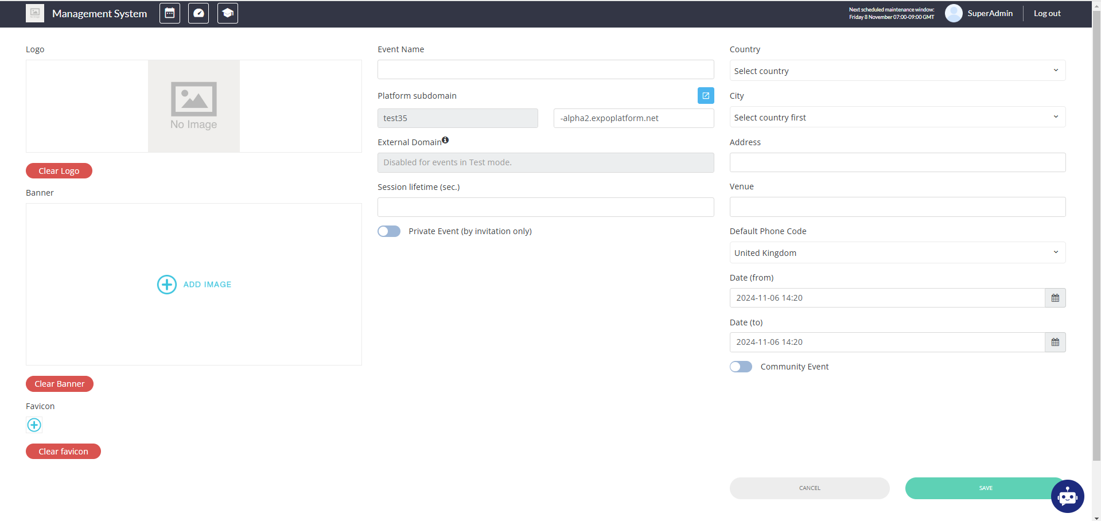
Task: Open the SuperAdmin user menu
Action: point(979,13)
